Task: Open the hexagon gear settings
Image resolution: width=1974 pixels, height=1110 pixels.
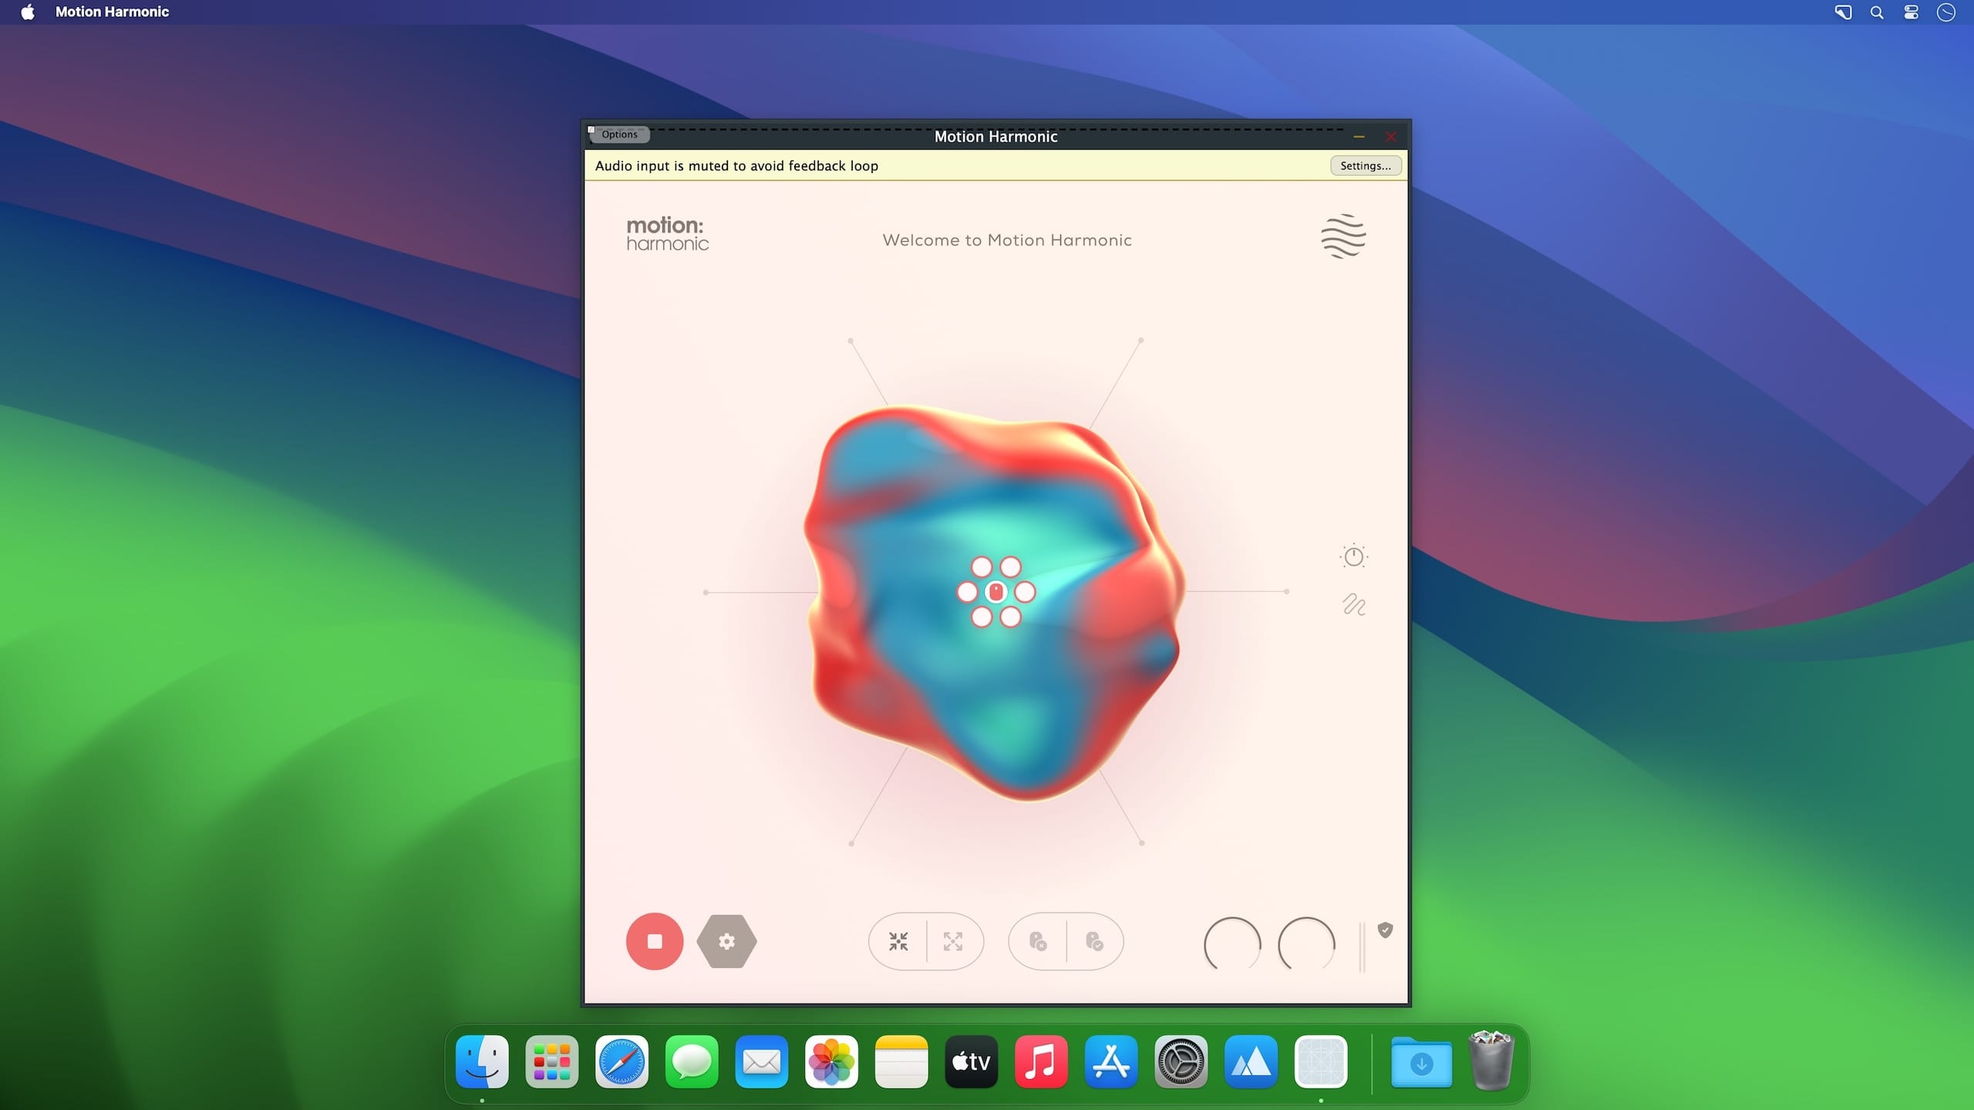Action: pos(726,941)
